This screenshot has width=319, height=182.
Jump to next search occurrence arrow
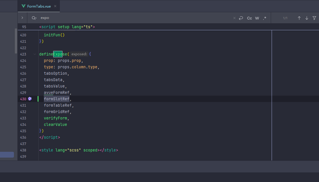pyautogui.click(x=307, y=18)
